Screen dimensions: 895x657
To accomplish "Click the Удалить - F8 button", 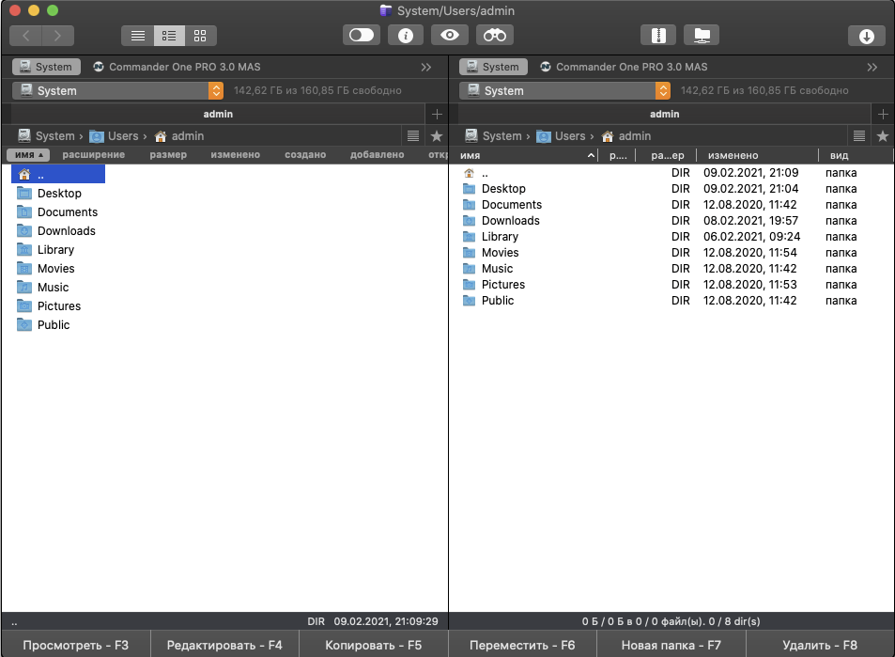I will [x=820, y=645].
